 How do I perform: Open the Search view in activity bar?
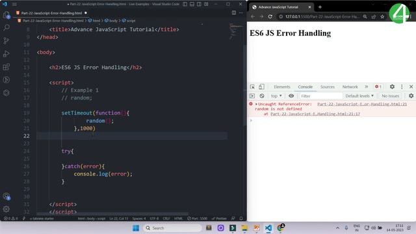pos(6,27)
